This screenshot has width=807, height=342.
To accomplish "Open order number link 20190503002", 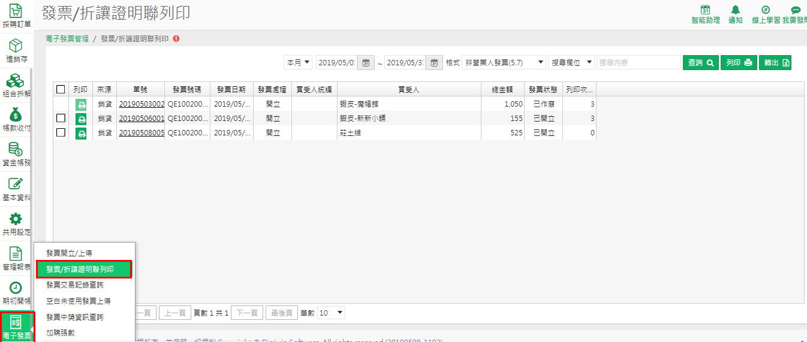I will click(x=141, y=104).
